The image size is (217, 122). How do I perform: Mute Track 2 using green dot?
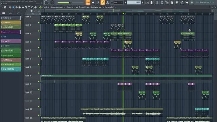(x=39, y=31)
